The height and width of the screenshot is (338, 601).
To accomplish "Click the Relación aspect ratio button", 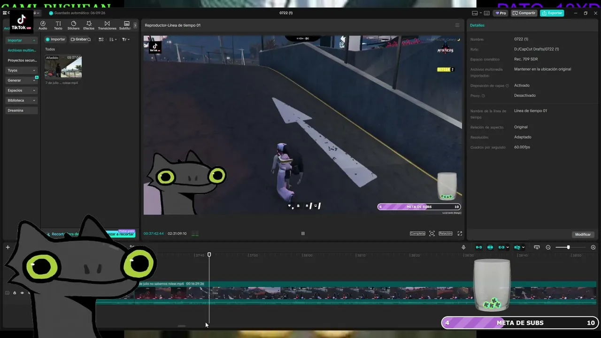I will pos(446,233).
